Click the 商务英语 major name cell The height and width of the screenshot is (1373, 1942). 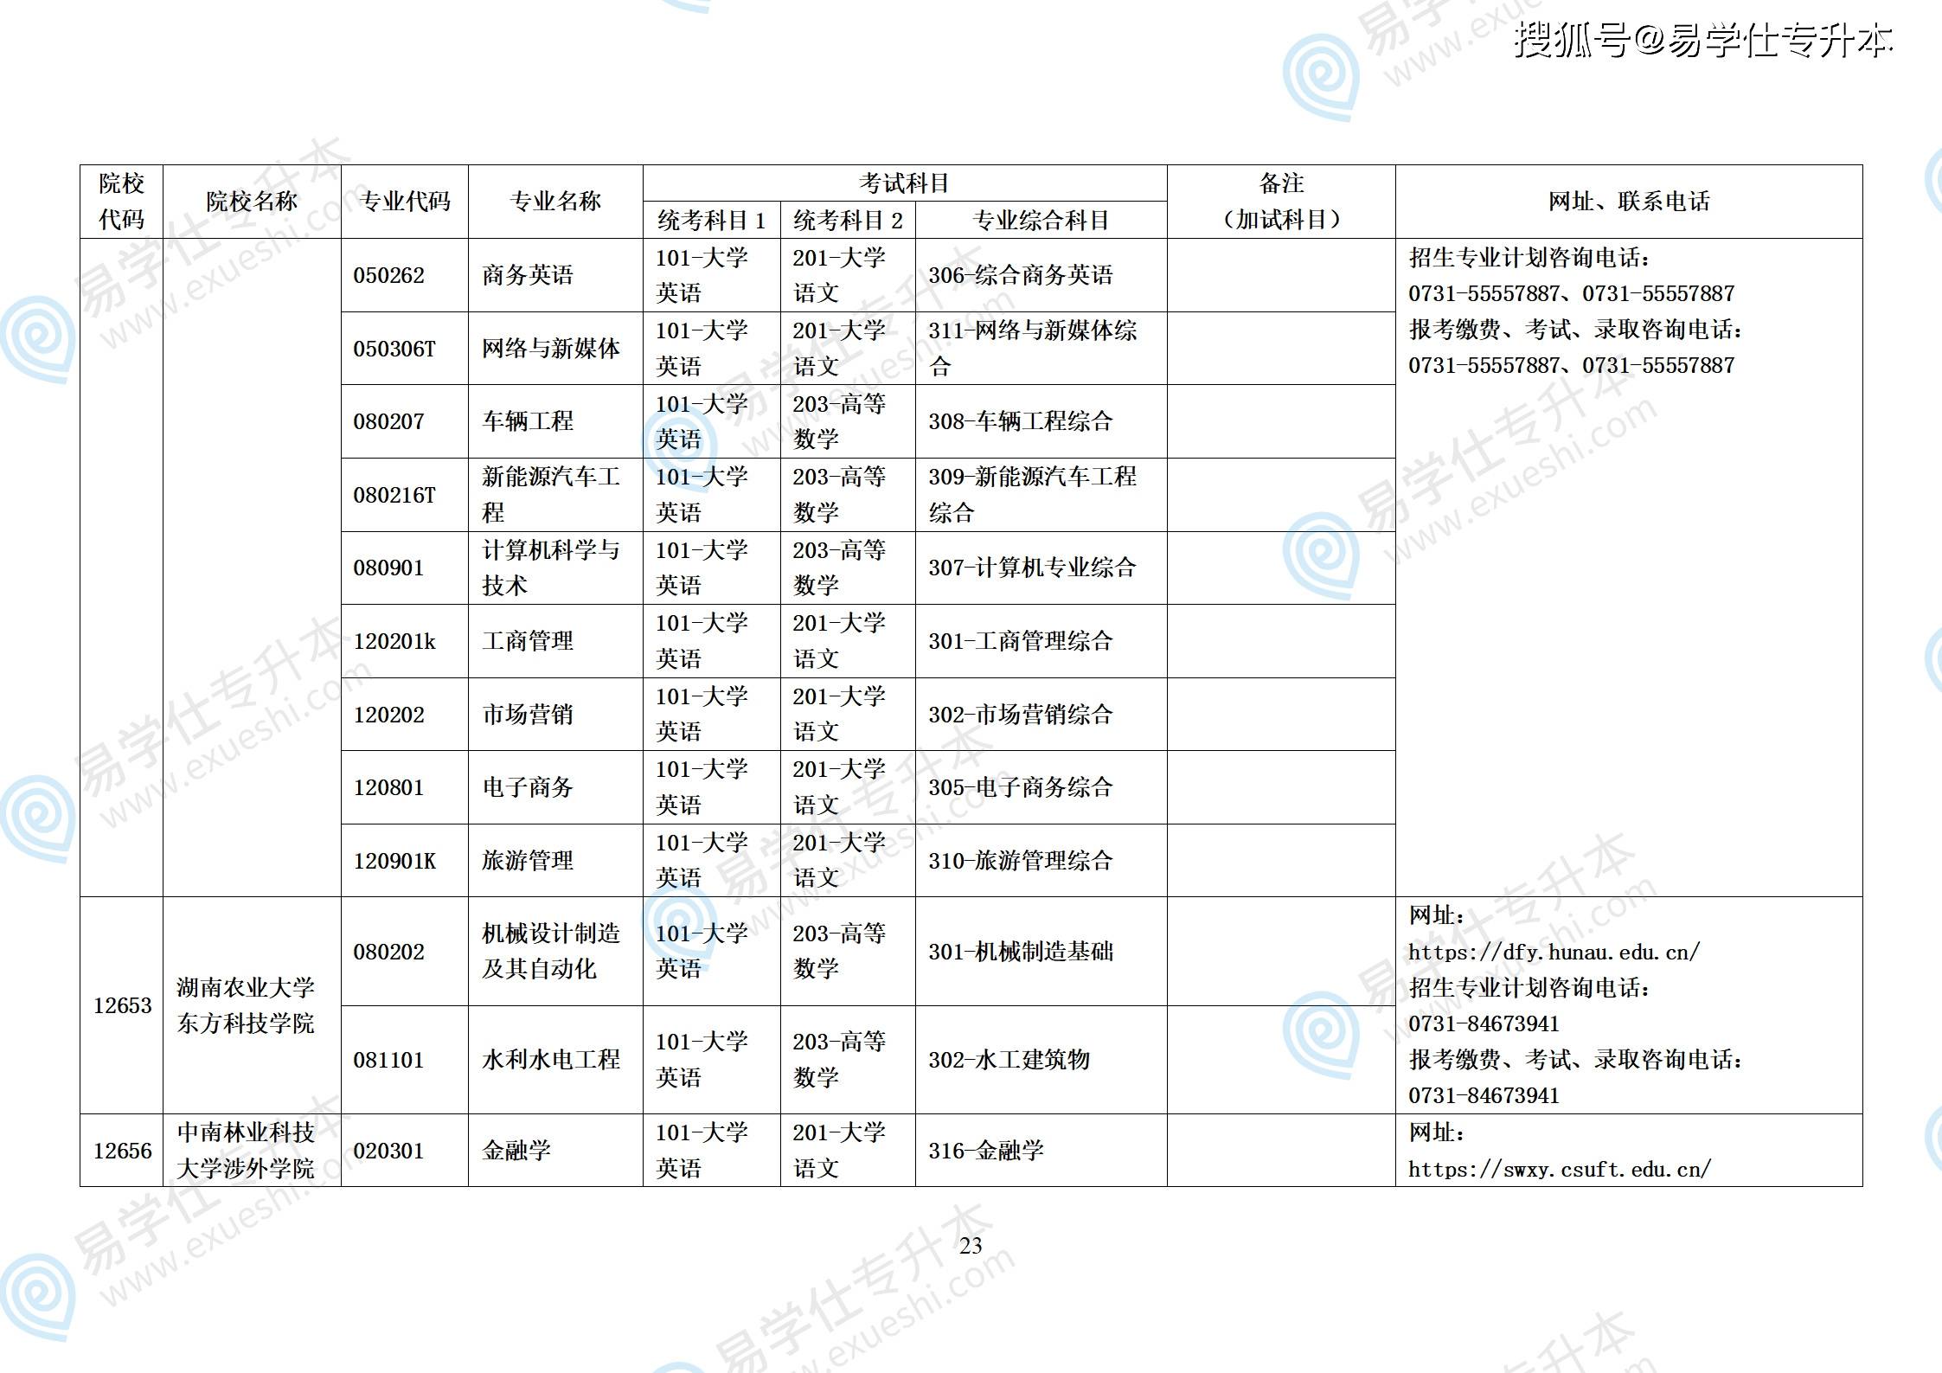[555, 275]
